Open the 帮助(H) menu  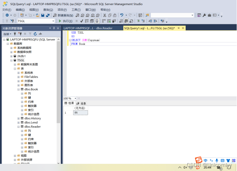[105, 10]
